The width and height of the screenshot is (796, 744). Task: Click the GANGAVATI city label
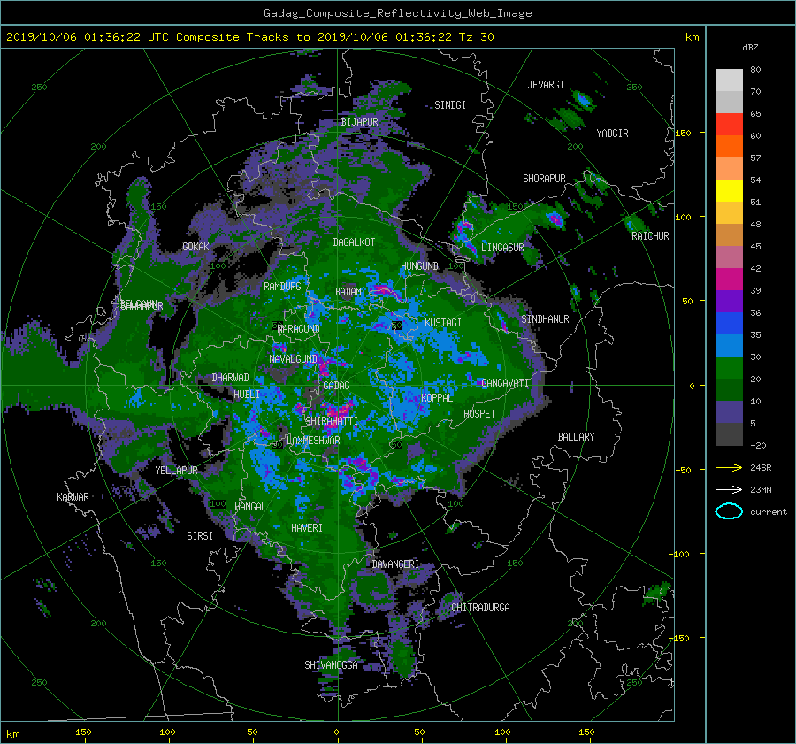click(x=505, y=383)
